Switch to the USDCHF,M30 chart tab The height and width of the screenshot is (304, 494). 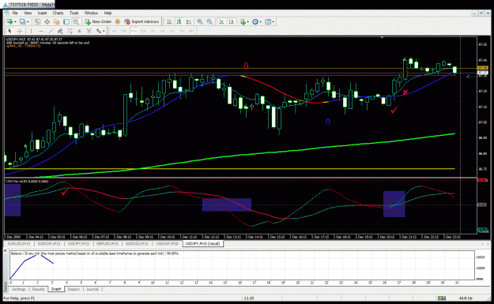pos(167,244)
